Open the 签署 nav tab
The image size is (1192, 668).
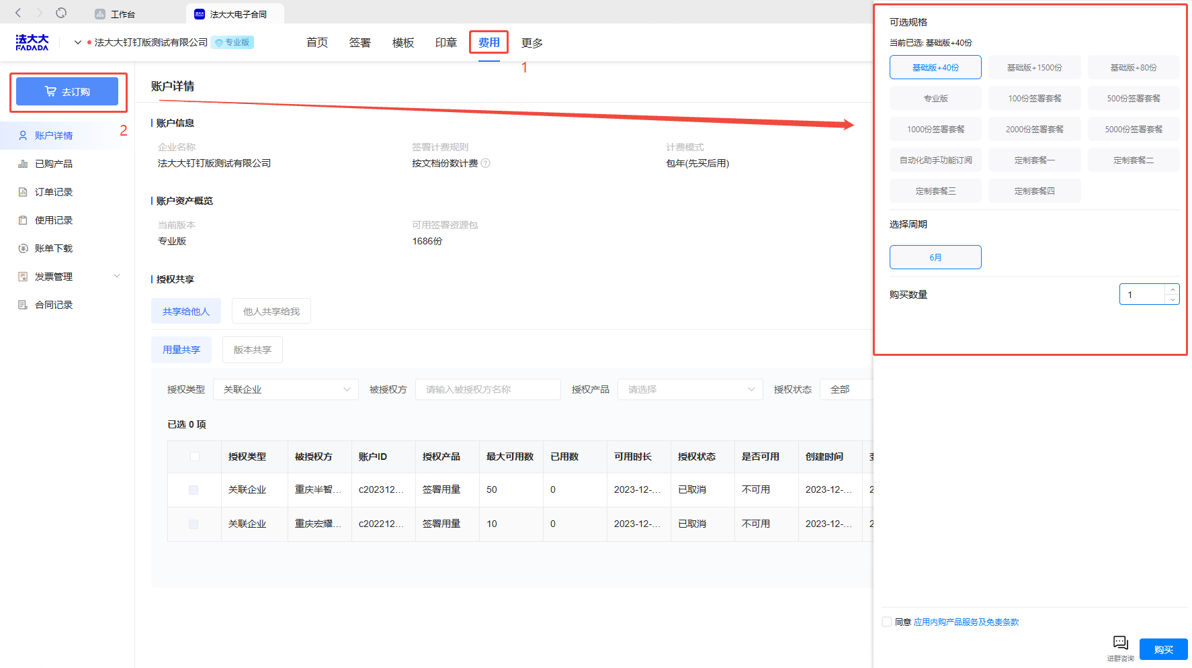[x=360, y=43]
